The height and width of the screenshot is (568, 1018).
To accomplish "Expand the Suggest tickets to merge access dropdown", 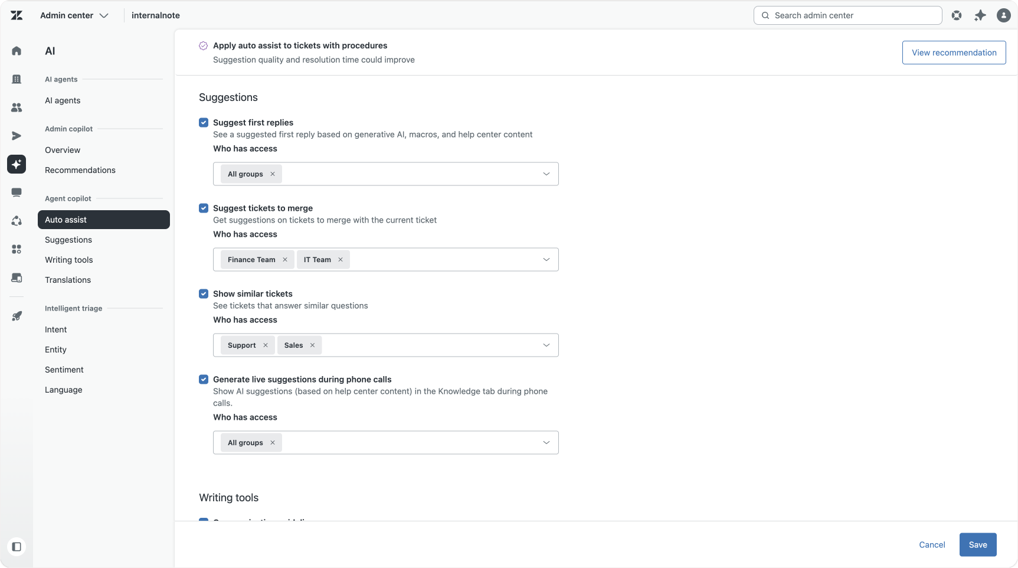I will coord(546,260).
